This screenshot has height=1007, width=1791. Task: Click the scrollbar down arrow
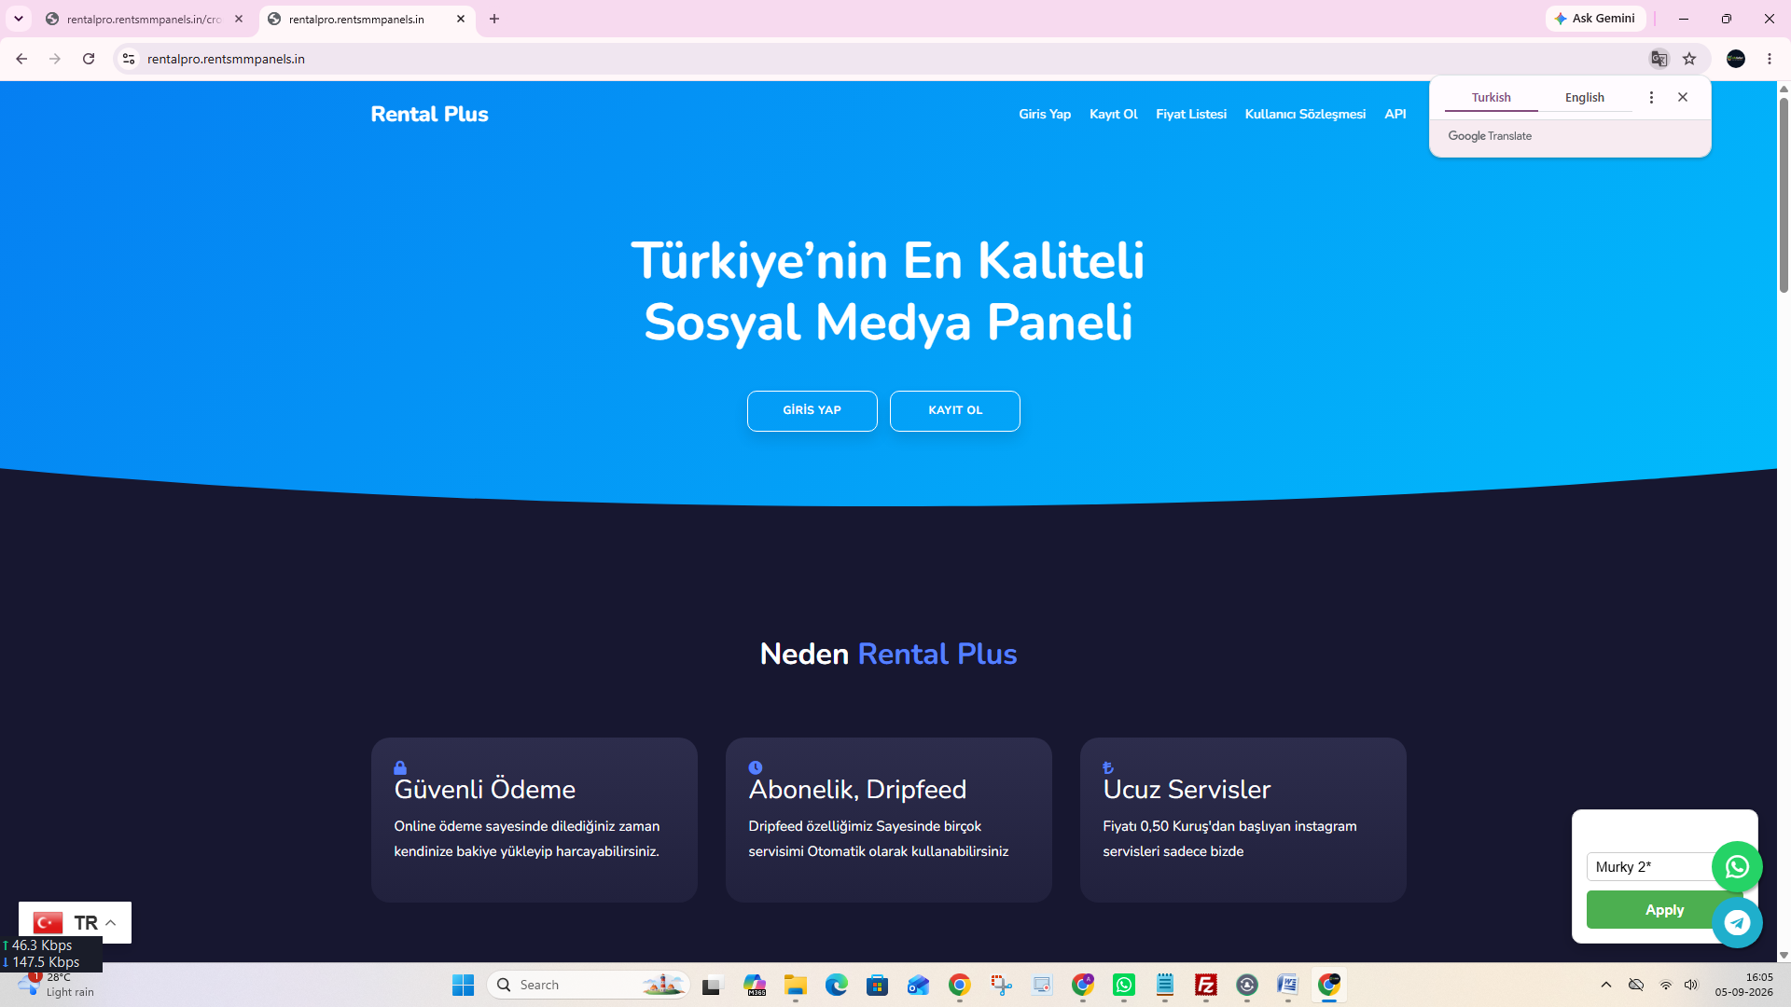[1784, 955]
